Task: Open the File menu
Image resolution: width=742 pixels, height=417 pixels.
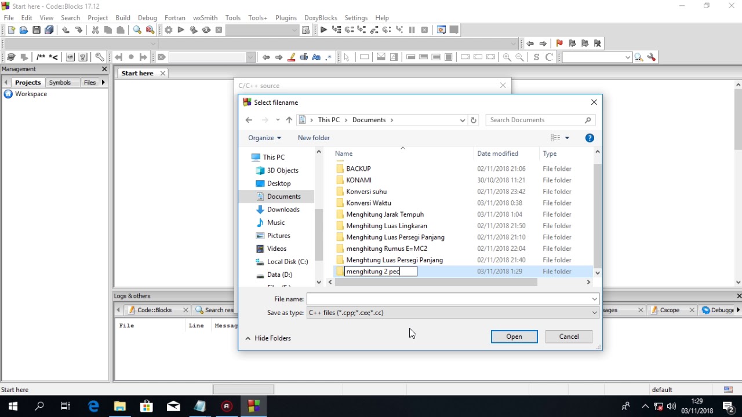Action: coord(9,18)
